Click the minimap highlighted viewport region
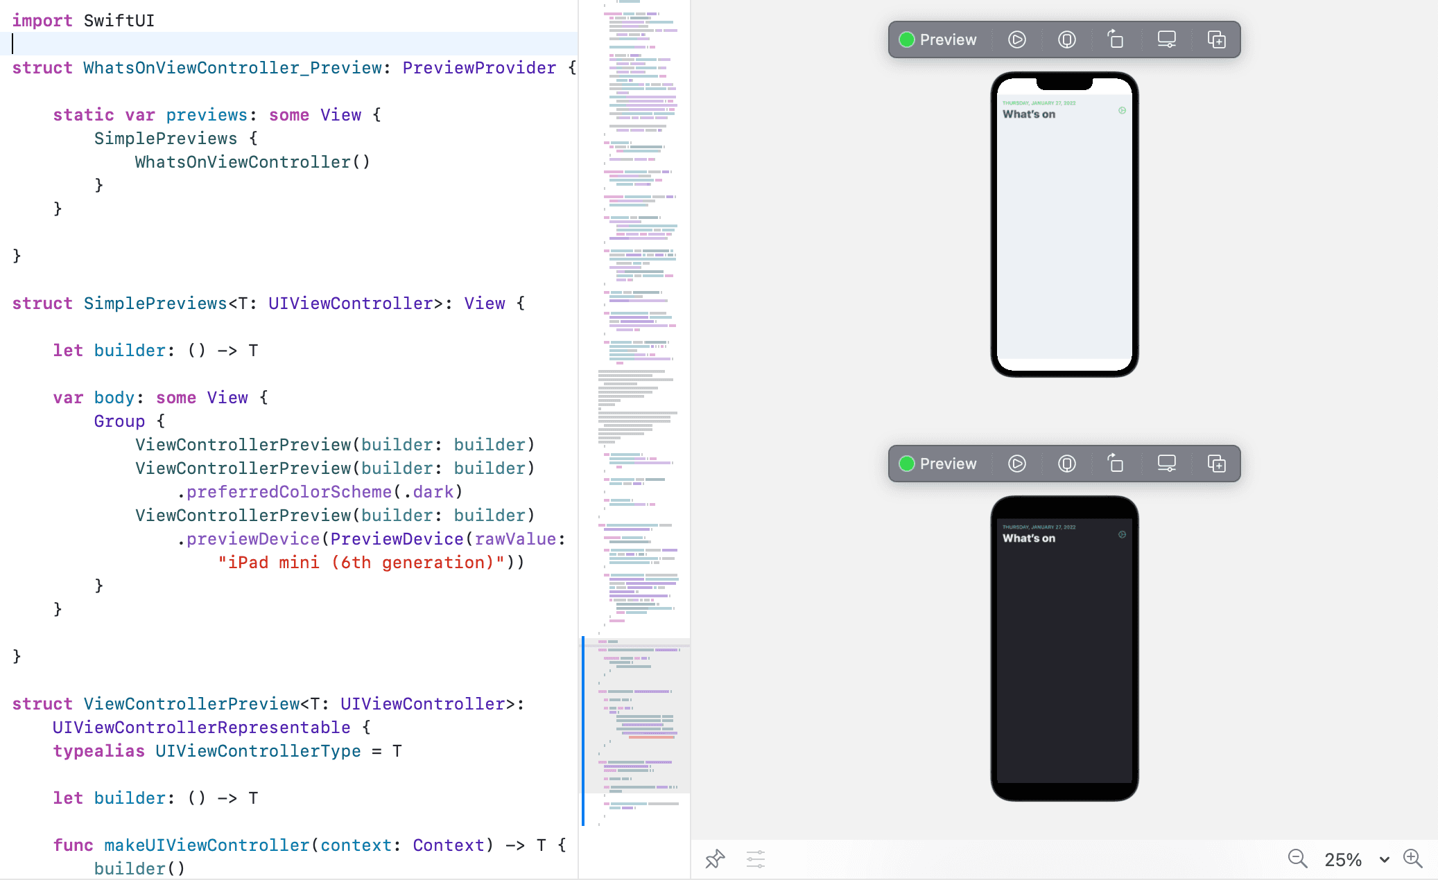 tap(636, 715)
